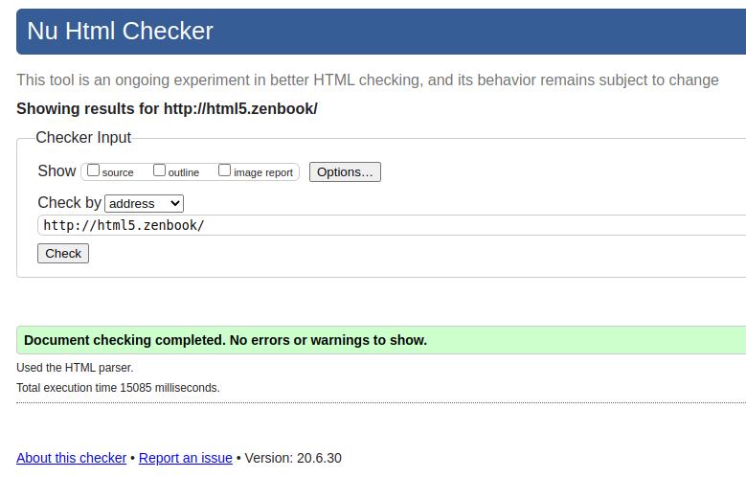Click the Check by label

click(69, 203)
